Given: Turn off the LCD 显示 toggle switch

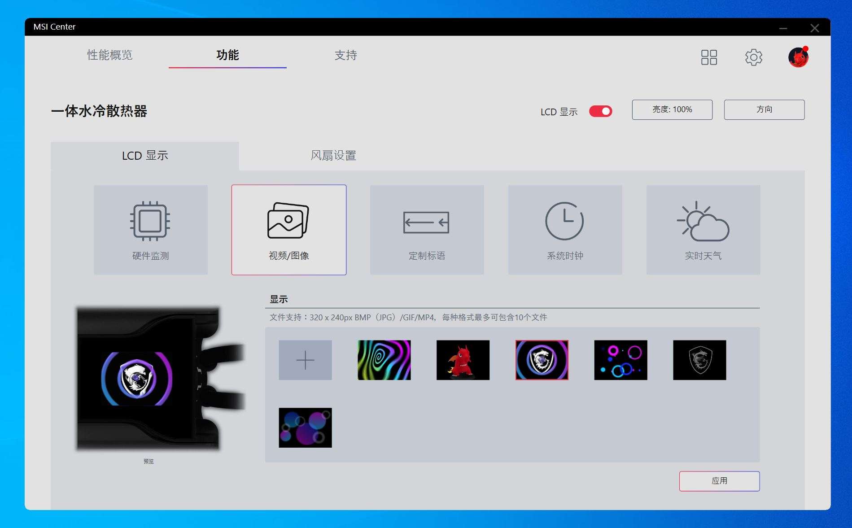Looking at the screenshot, I should [x=601, y=111].
